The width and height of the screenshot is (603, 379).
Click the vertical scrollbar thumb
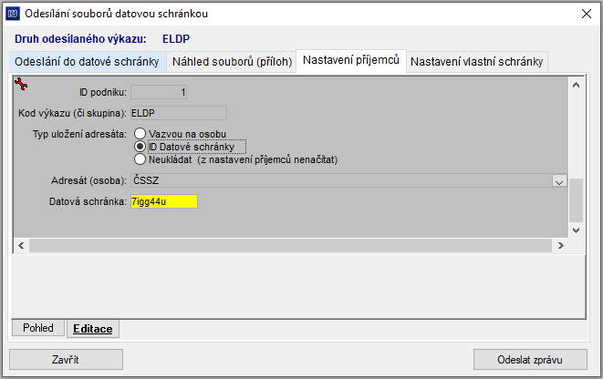576,200
